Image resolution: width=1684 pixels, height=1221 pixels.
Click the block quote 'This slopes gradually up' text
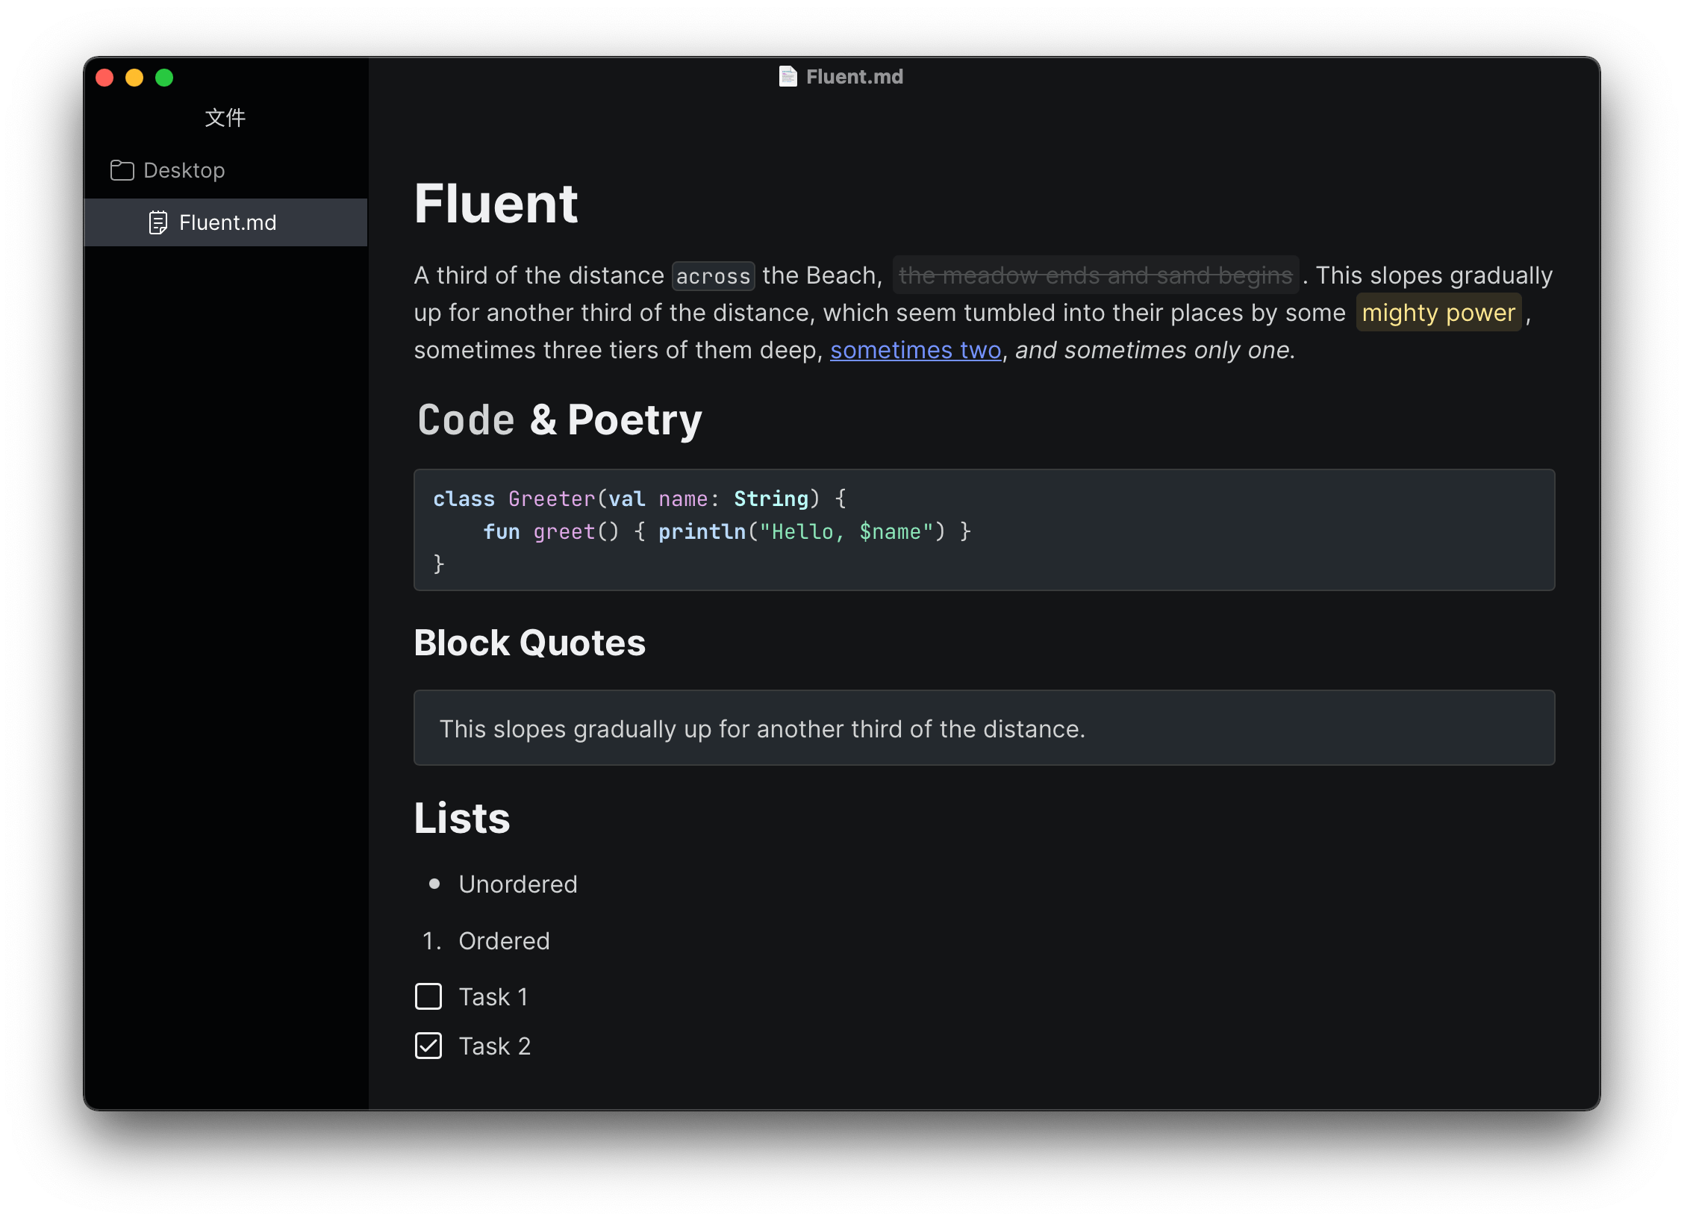coord(762,729)
